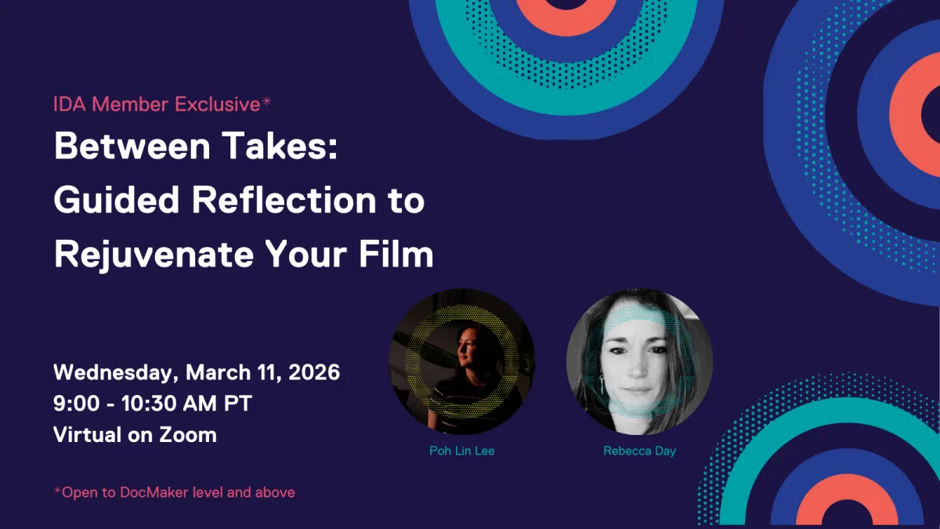The width and height of the screenshot is (940, 529).
Task: Click the Wednesday, March 11, 2026 date text
Action: pos(197,373)
